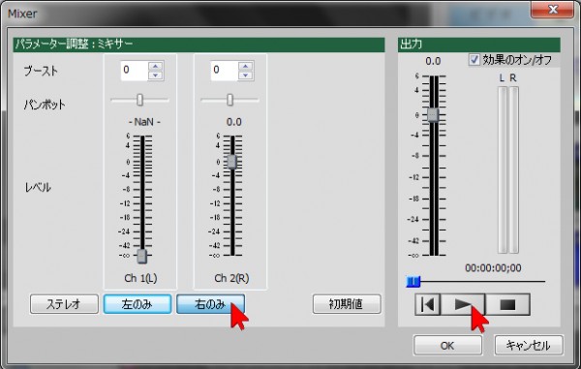581x369 pixels.
Task: Click the Ch 1(L) level fader handle
Action: click(x=142, y=256)
